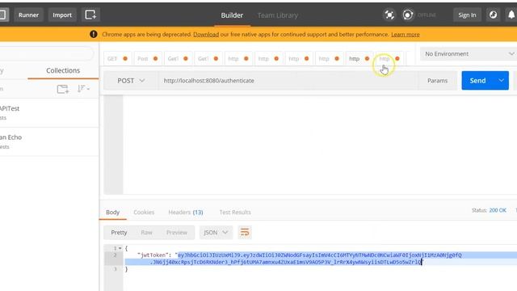Change the JSON response format dropdown

click(x=216, y=232)
